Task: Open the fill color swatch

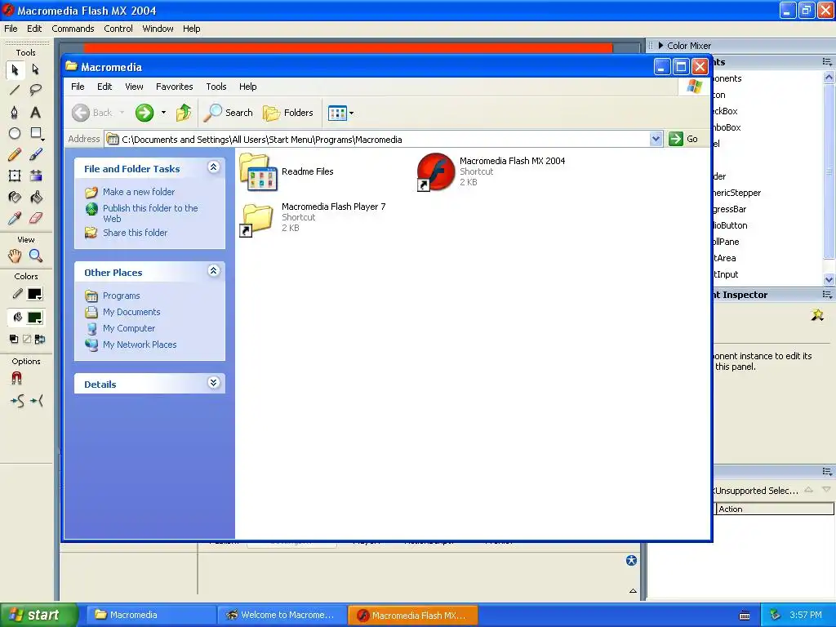Action: pyautogui.click(x=35, y=318)
